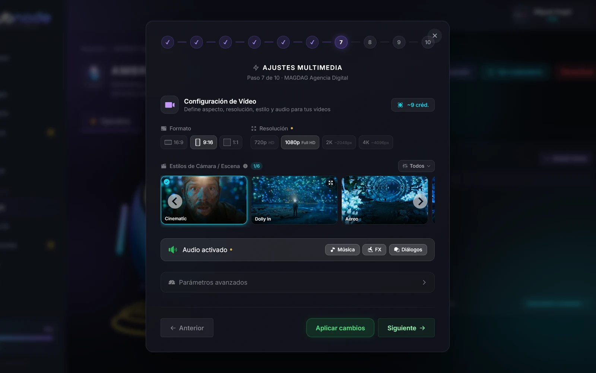Open the ~9 créd. credits badge
The width and height of the screenshot is (596, 373).
(x=413, y=105)
